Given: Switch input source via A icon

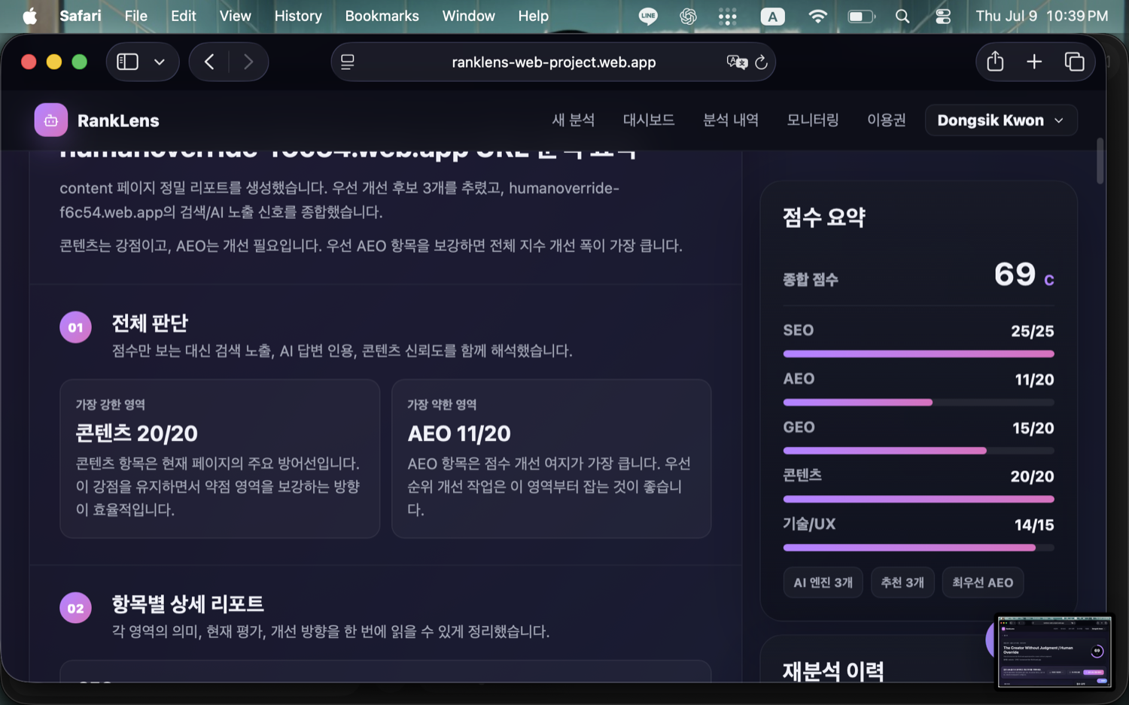Looking at the screenshot, I should pyautogui.click(x=772, y=16).
